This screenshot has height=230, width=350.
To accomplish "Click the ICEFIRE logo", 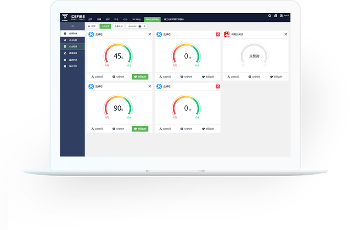I will click(73, 18).
